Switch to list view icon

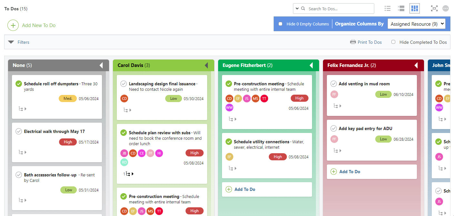[x=388, y=9]
